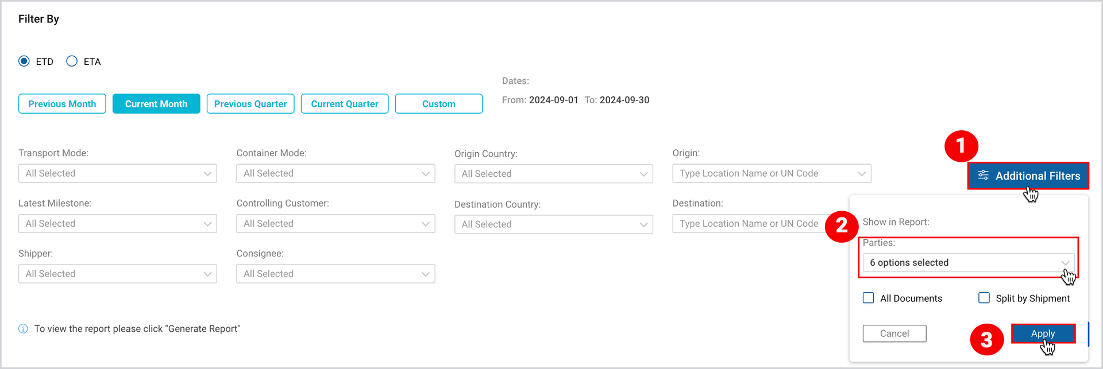This screenshot has width=1103, height=369.
Task: Expand the Container Mode dropdown
Action: point(335,173)
